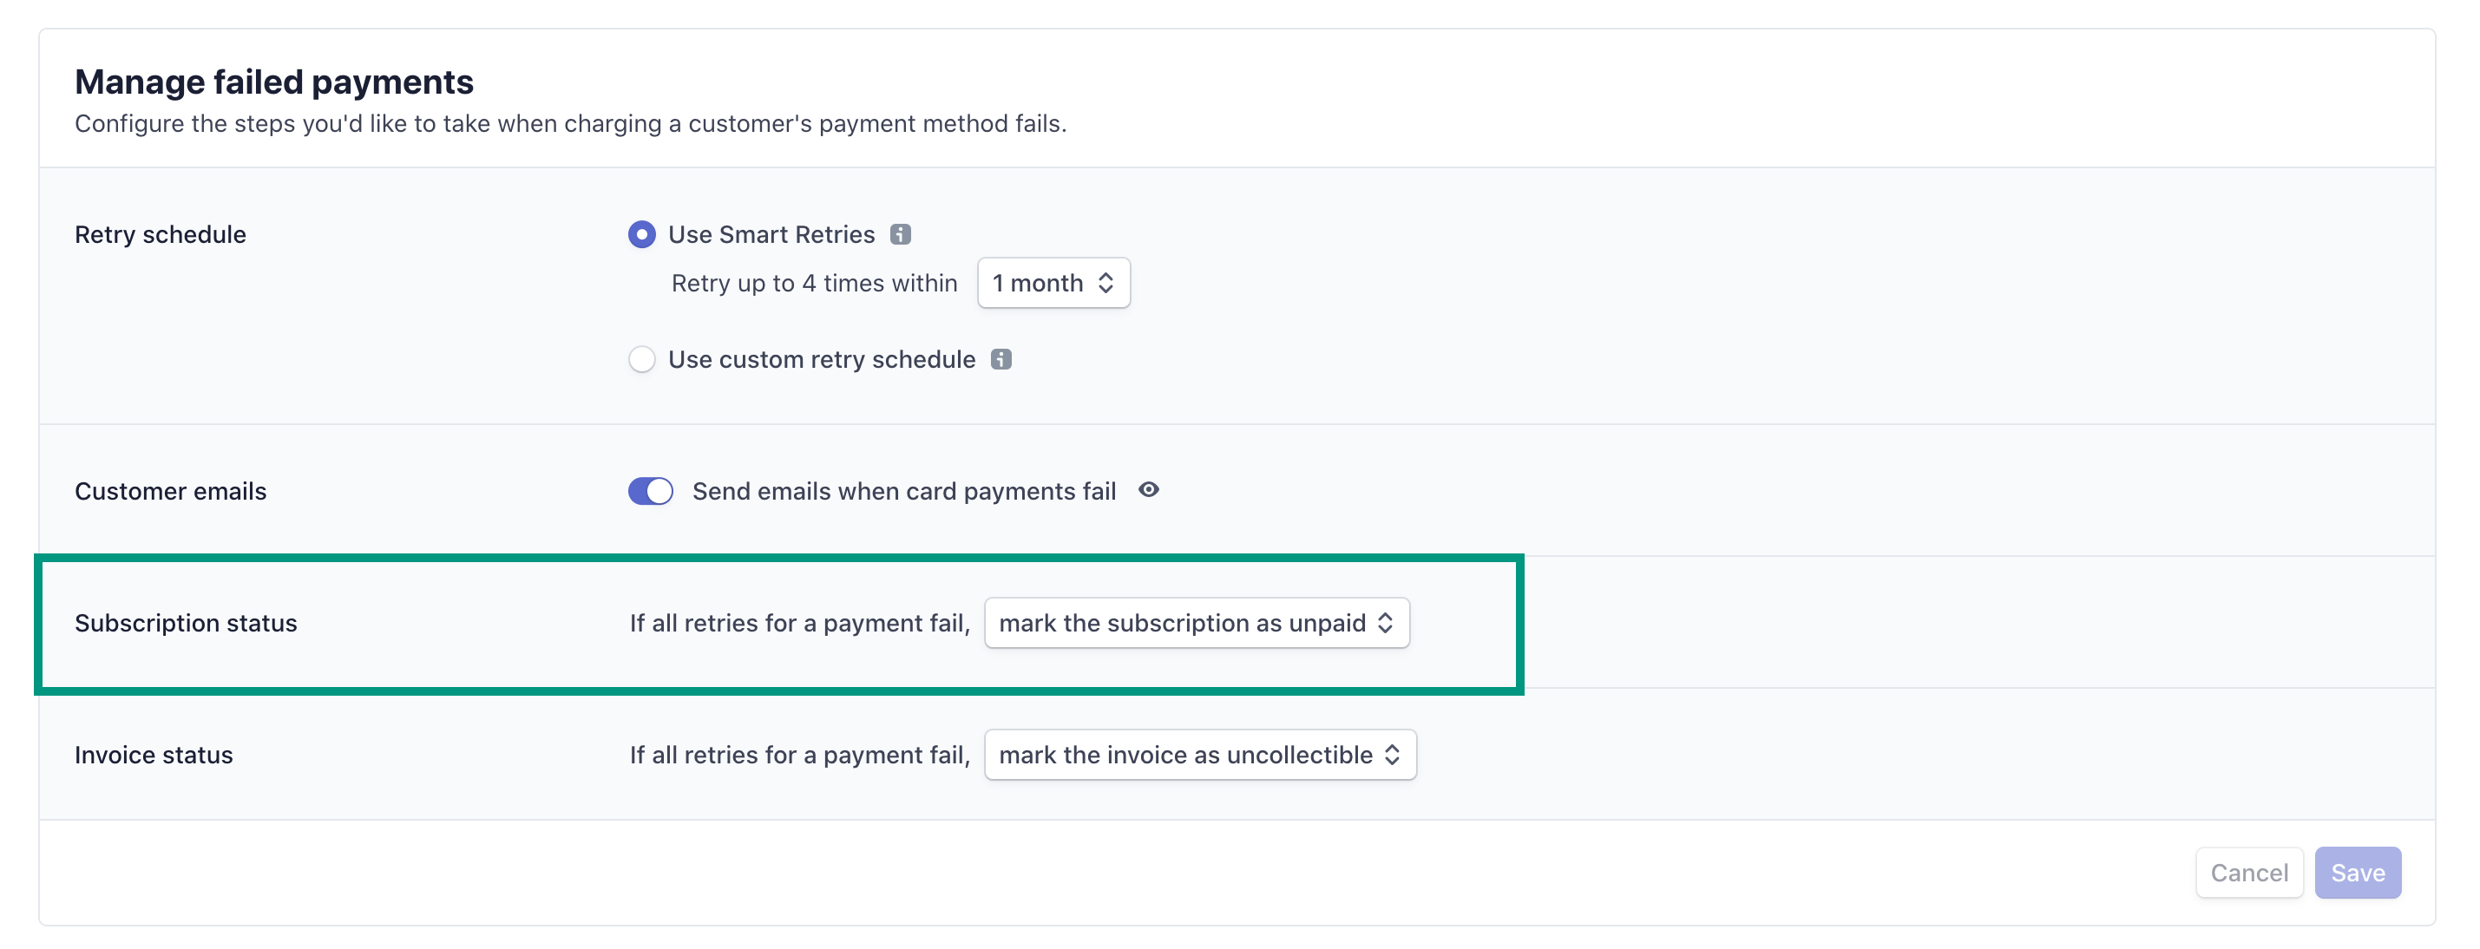This screenshot has height=949, width=2480.
Task: Click the Customer emails label
Action: click(170, 491)
